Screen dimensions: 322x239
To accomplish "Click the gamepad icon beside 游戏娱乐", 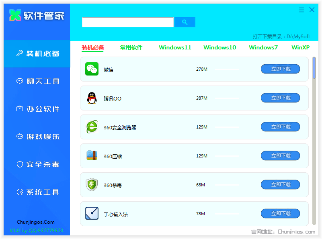I will 20,136.
